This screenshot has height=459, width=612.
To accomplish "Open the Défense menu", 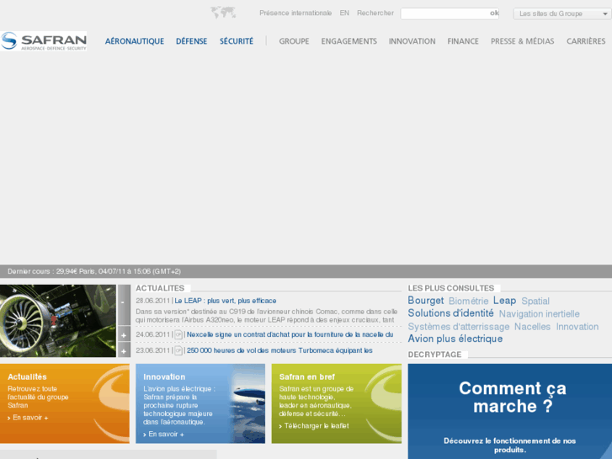I will [191, 41].
